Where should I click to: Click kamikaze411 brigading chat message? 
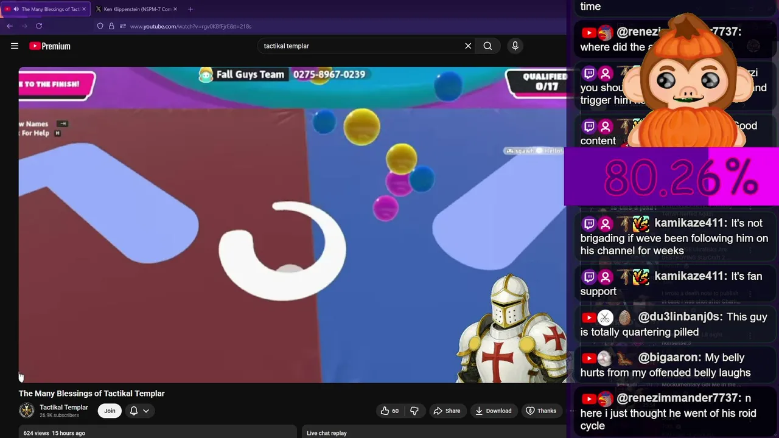pos(674,238)
